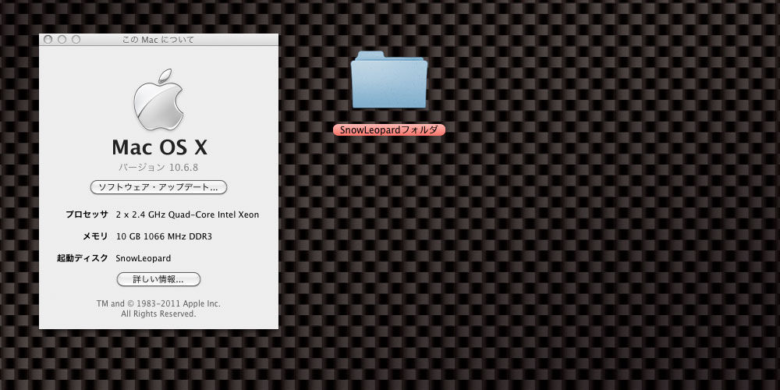Viewport: 780px width, 390px height.
Task: Click the ソフトウェア・アップデート button
Action: coord(158,187)
